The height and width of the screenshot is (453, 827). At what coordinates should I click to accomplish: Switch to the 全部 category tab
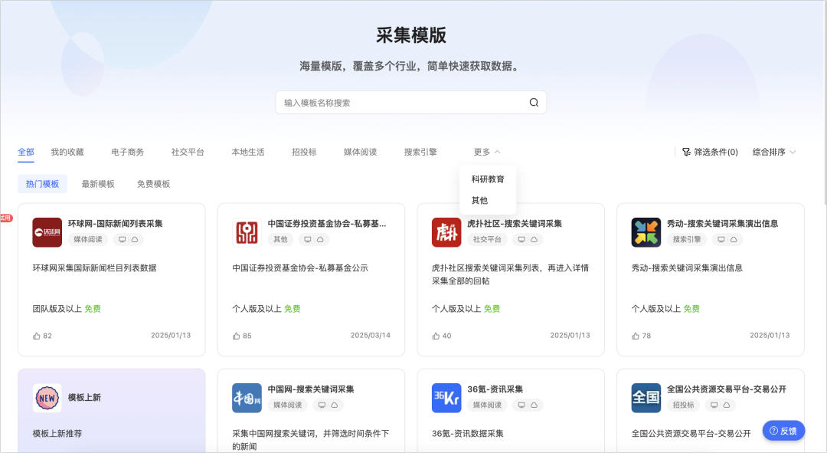pyautogui.click(x=26, y=152)
